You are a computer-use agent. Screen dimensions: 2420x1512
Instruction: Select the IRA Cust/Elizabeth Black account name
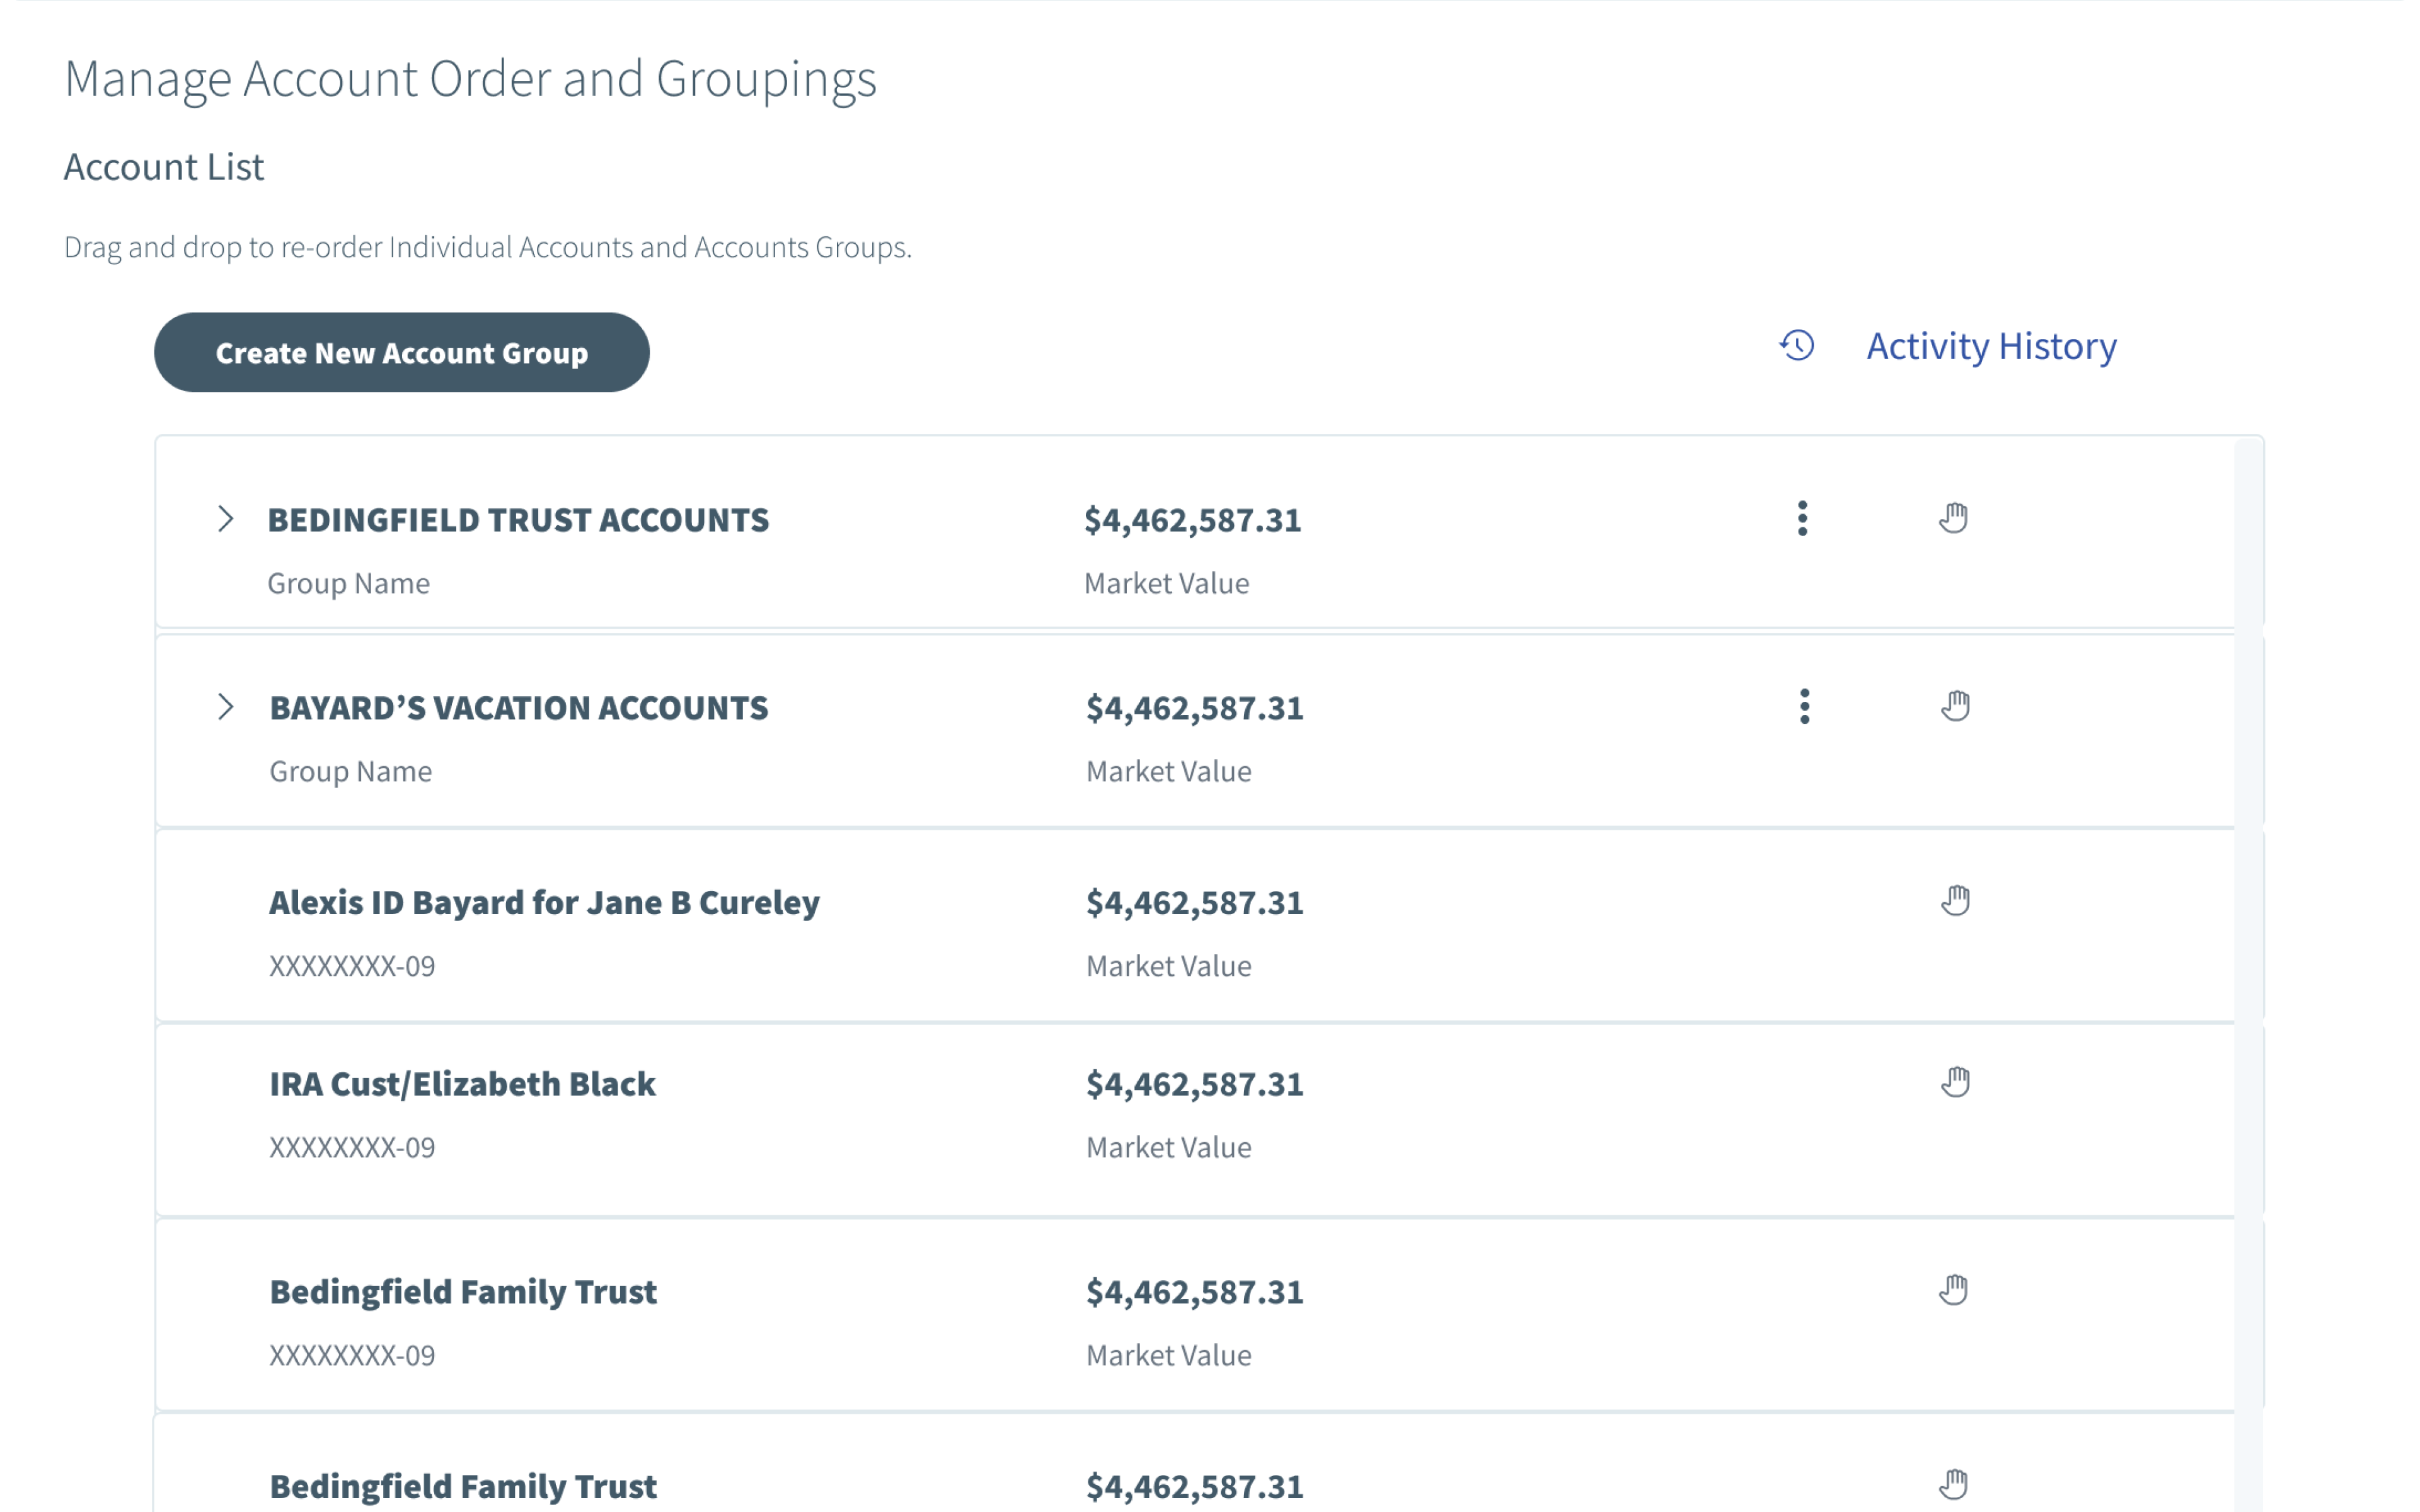[x=462, y=1084]
